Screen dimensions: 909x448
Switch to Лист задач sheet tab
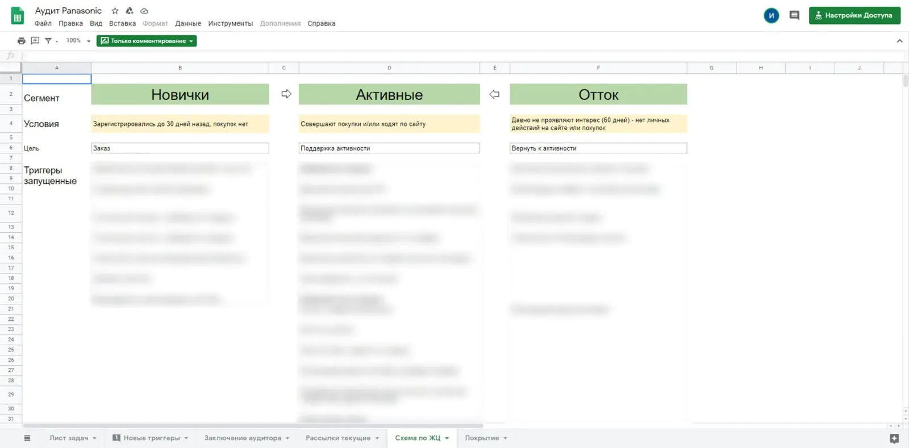(x=69, y=438)
